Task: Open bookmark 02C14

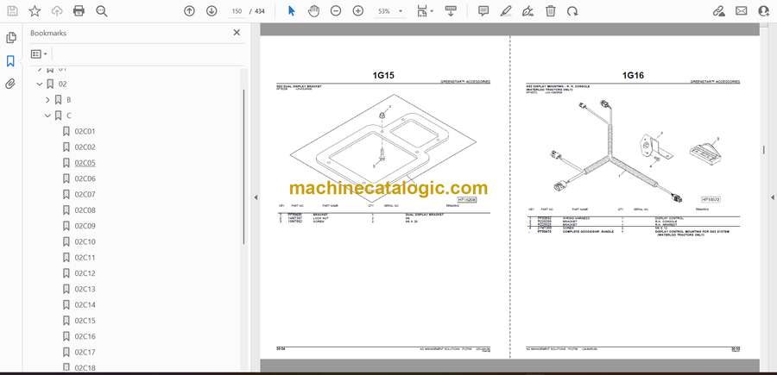Action: click(85, 305)
